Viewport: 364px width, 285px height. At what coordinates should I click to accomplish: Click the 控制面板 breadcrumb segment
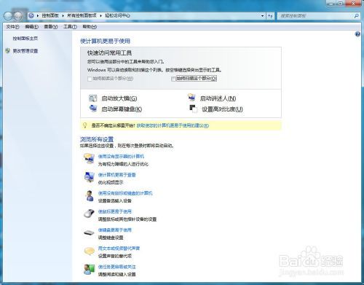point(50,15)
